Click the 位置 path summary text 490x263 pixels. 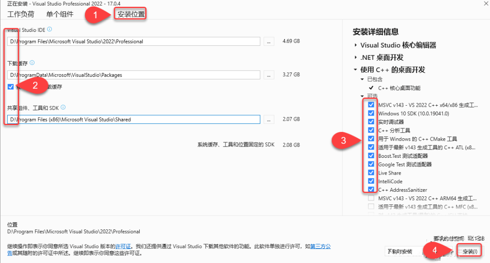pos(74,232)
